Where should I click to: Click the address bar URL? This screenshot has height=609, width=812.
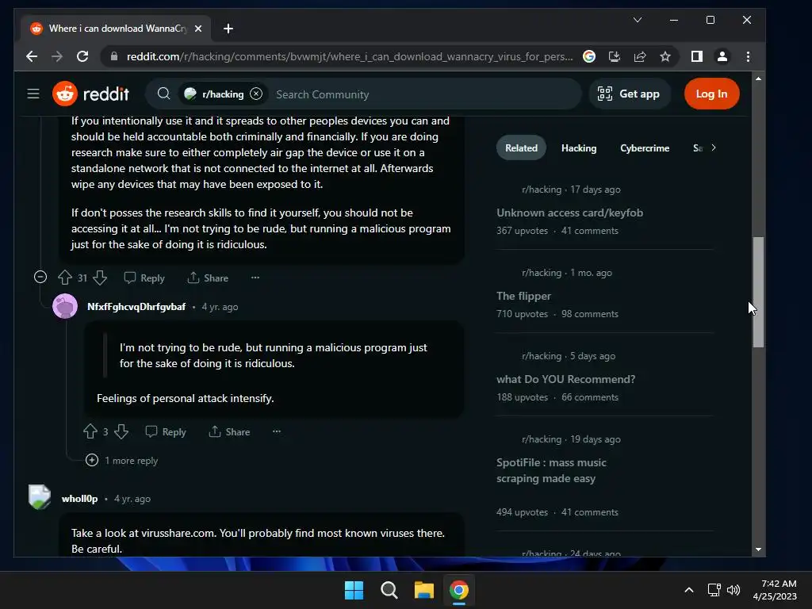pos(350,56)
